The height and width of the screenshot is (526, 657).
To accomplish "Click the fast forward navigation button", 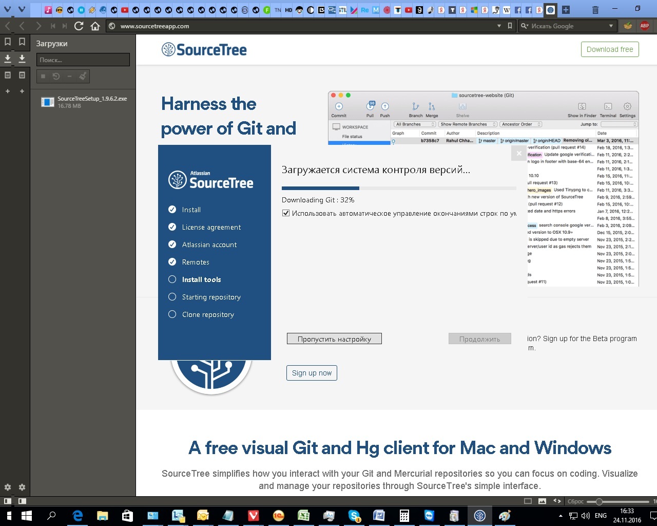I will (x=65, y=26).
